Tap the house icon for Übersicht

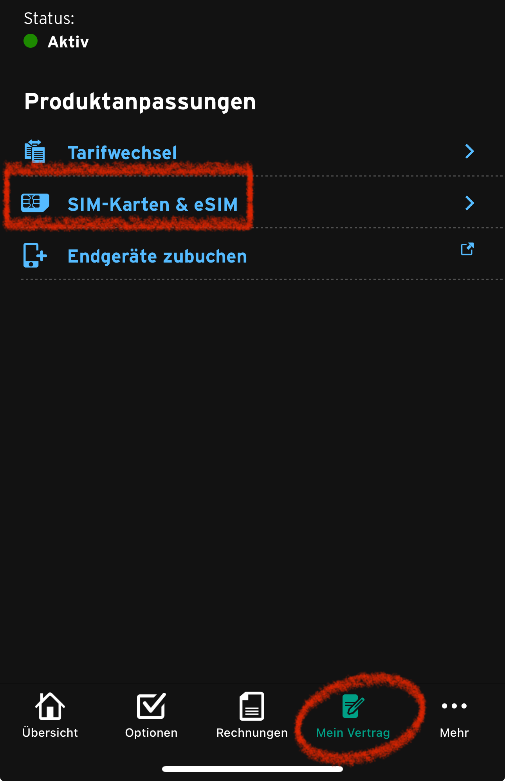pos(50,706)
